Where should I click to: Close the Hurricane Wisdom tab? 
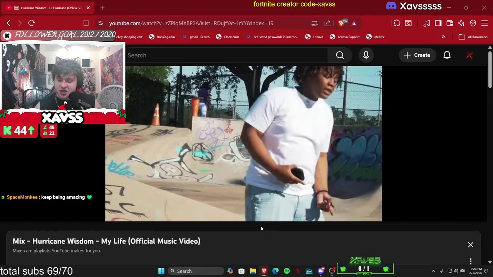click(88, 8)
